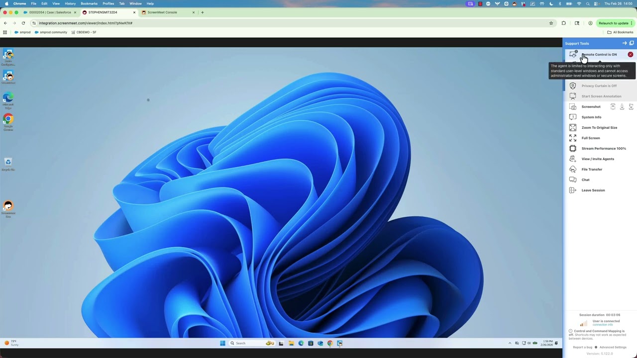Click the first screenshot option icon beside Screenshot
This screenshot has width=637, height=358.
[613, 106]
